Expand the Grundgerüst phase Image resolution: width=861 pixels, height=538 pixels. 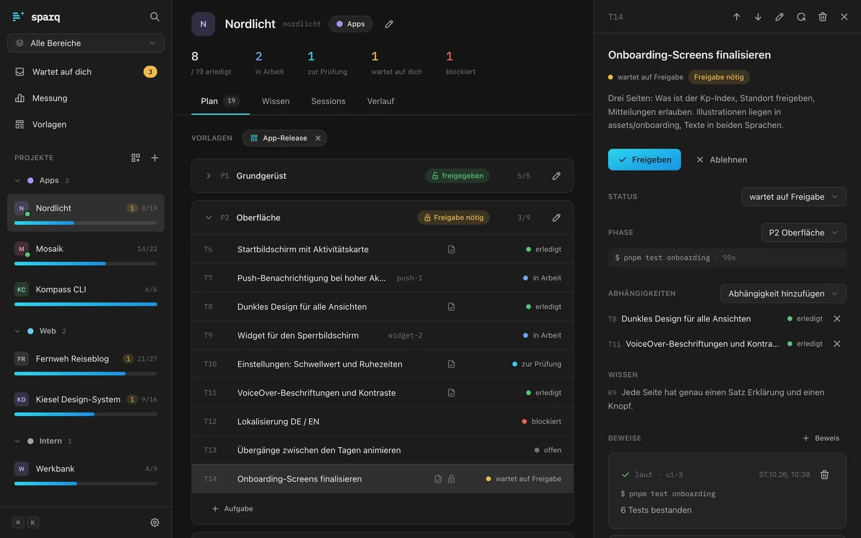tap(209, 176)
